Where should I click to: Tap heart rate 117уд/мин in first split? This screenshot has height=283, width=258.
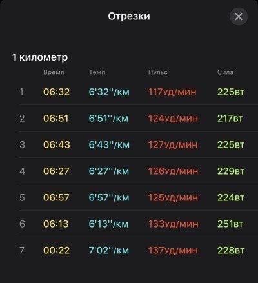(x=172, y=92)
